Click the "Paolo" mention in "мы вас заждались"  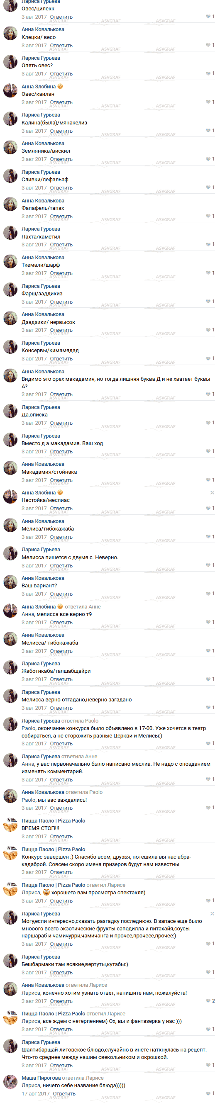click(x=28, y=800)
